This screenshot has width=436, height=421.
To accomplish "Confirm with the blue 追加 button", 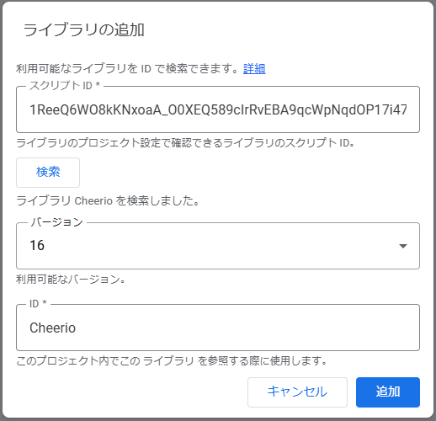I will click(x=388, y=392).
